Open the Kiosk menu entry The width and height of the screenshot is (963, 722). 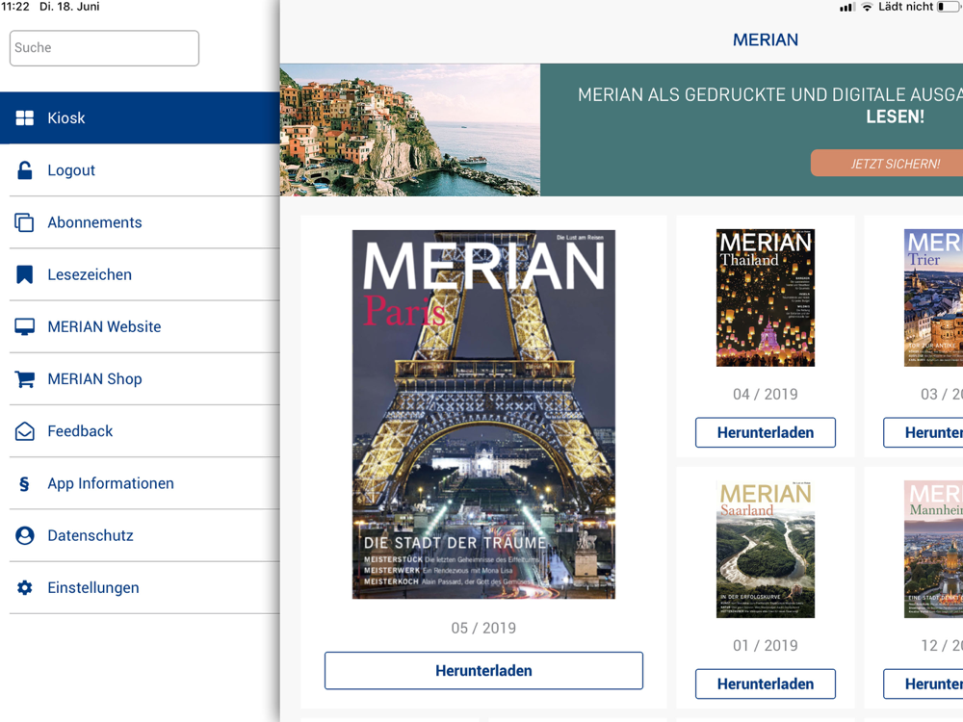point(140,117)
